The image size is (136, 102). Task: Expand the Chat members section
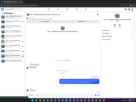point(117,33)
